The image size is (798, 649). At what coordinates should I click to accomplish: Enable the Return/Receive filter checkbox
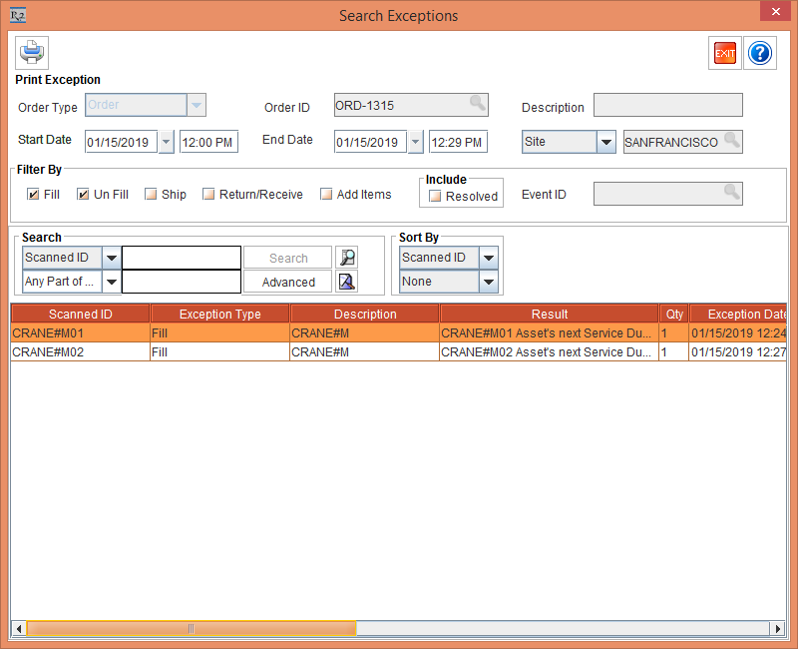click(208, 195)
